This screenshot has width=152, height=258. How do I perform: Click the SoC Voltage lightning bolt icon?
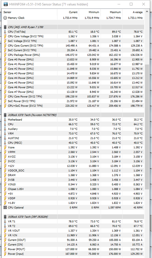[x=5, y=41]
